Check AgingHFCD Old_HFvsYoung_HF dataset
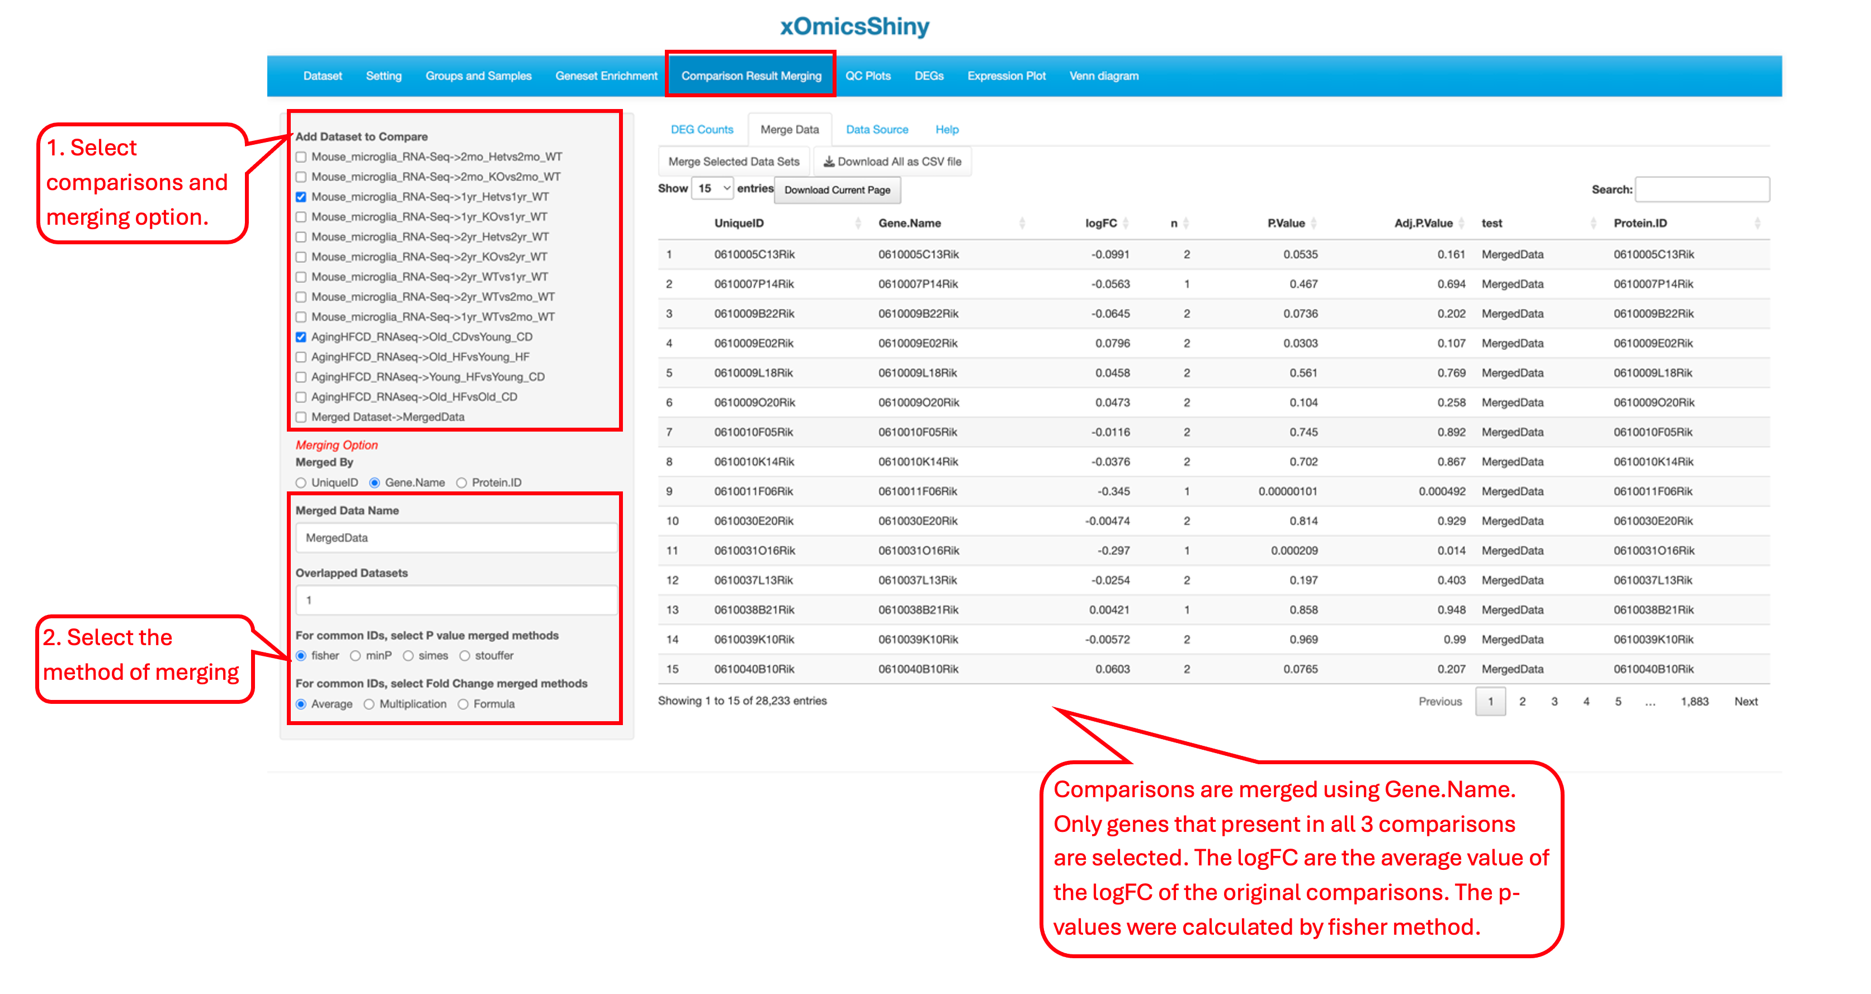Image resolution: width=1871 pixels, height=994 pixels. pyautogui.click(x=301, y=357)
